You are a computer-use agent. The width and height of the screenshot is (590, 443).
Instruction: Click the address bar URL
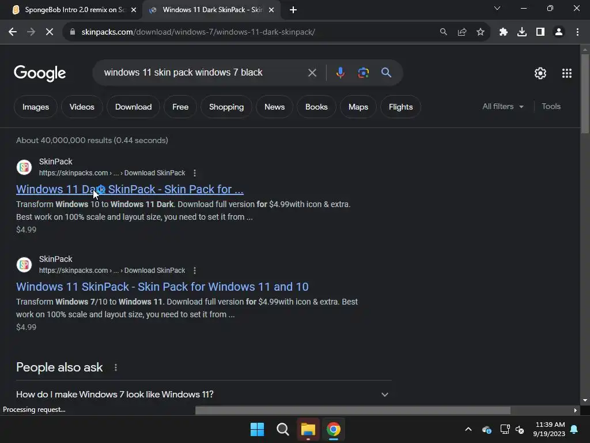click(198, 32)
